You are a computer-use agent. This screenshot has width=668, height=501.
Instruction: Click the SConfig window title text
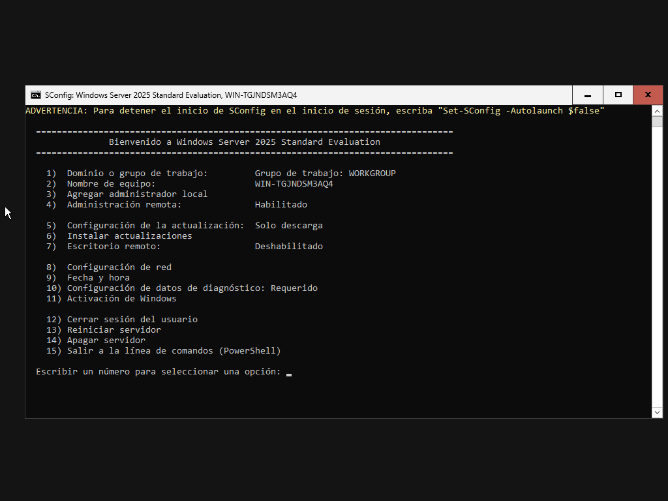pos(171,95)
